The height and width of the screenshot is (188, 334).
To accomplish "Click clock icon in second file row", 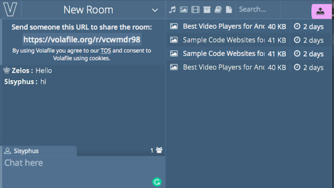I will (297, 40).
